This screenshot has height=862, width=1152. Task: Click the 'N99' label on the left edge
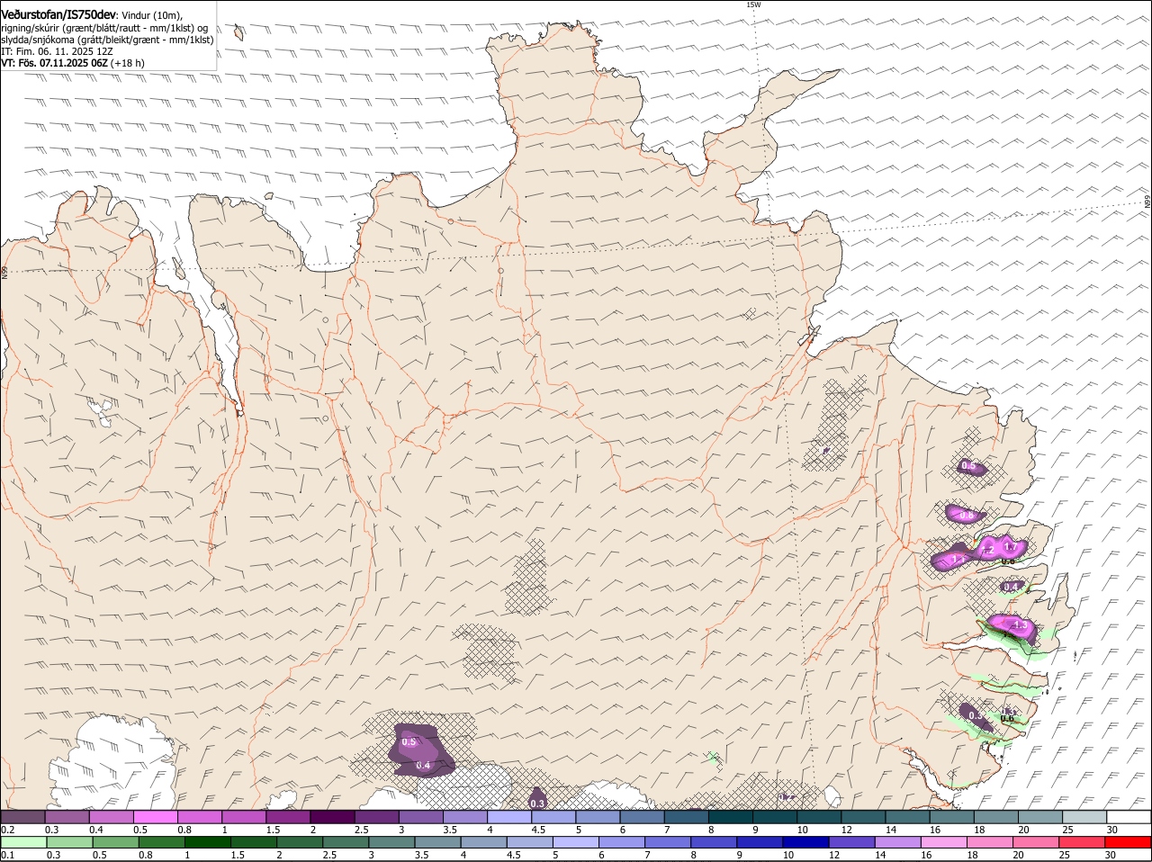point(4,271)
